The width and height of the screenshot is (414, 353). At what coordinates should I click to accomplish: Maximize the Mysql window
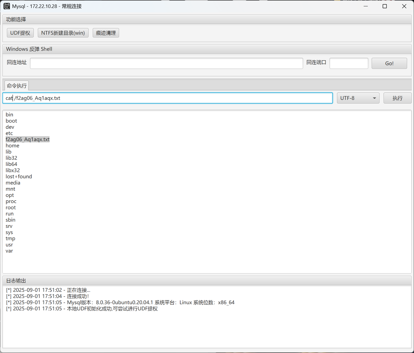(385, 6)
